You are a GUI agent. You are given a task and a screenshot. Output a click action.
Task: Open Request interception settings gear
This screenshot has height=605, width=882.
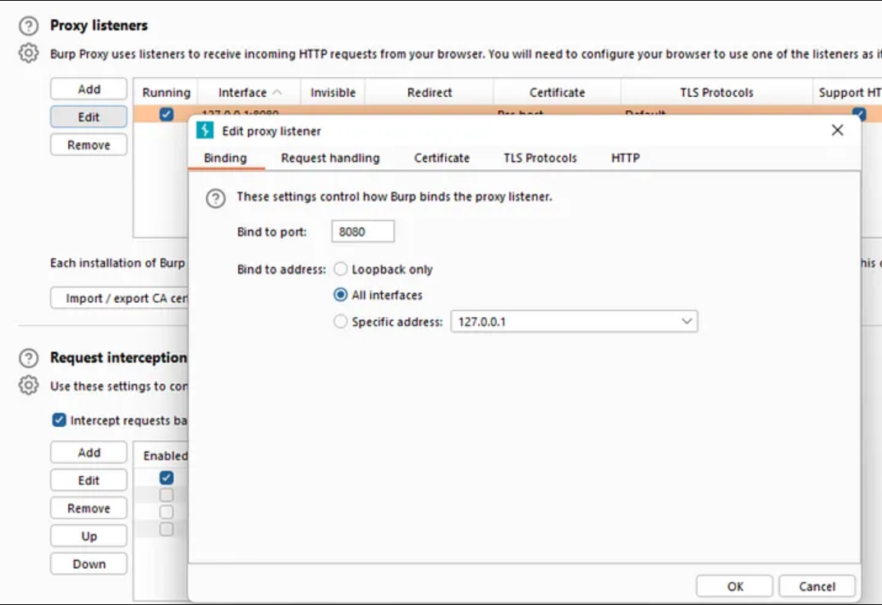[29, 386]
